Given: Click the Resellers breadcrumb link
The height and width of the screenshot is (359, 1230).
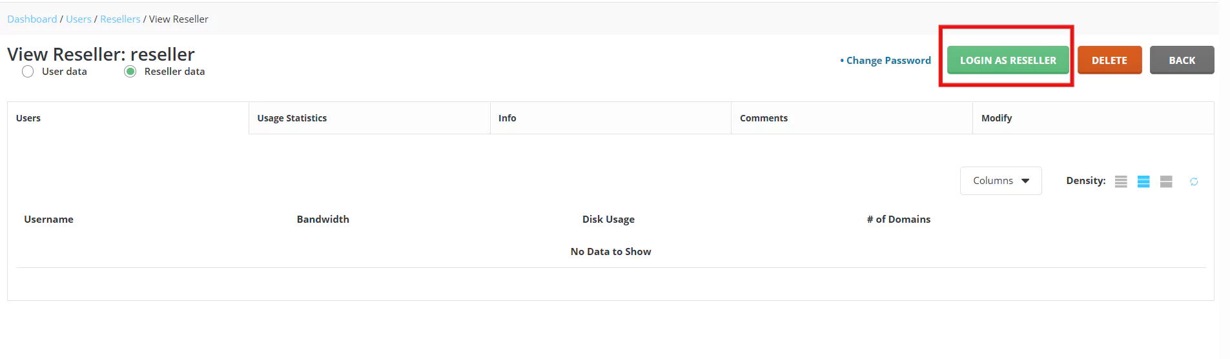Looking at the screenshot, I should pyautogui.click(x=120, y=19).
